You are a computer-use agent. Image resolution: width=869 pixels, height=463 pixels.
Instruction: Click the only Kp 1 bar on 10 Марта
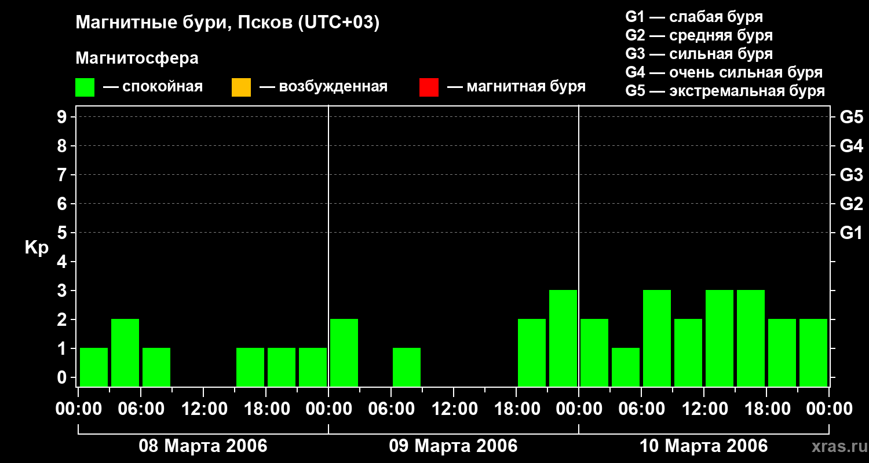(x=626, y=367)
